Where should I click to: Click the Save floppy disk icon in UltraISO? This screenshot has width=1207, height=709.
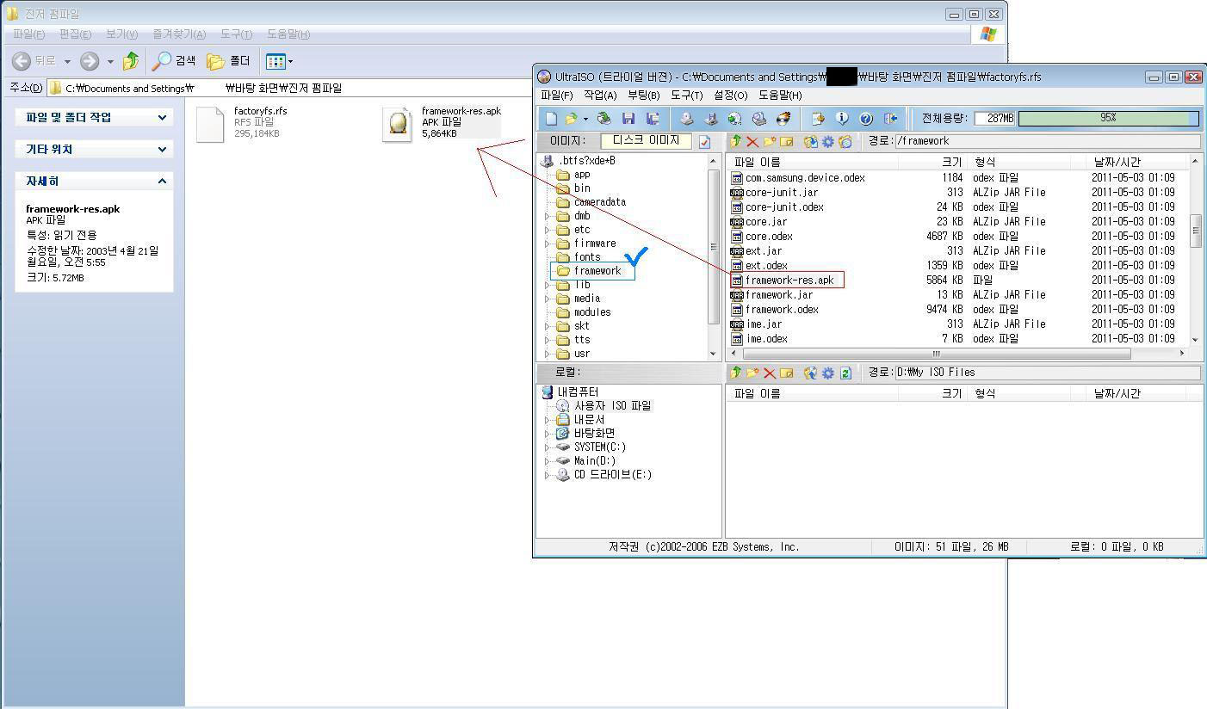[x=628, y=119]
